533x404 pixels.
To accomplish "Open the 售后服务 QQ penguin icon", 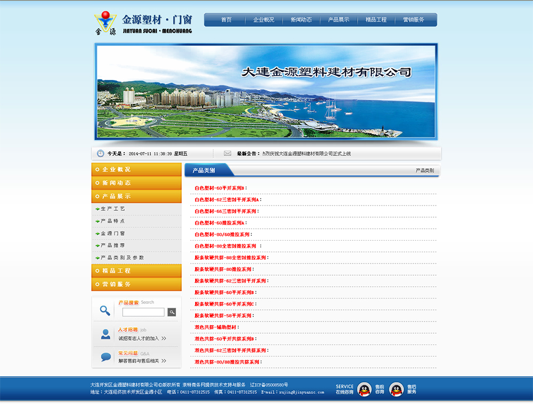I will (x=396, y=390).
